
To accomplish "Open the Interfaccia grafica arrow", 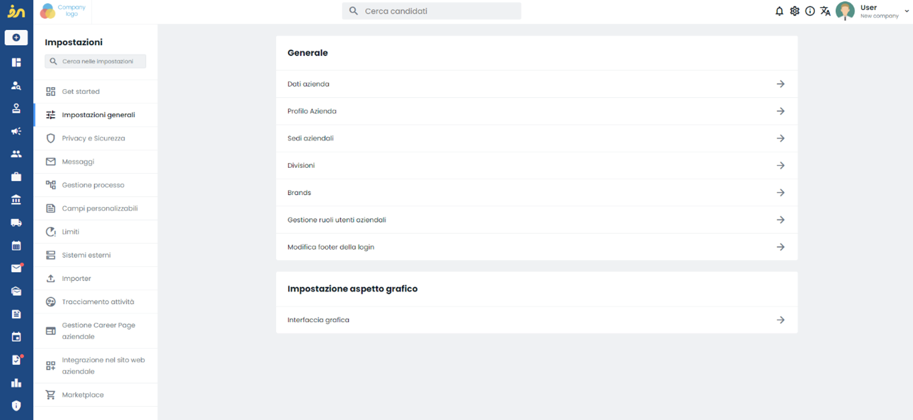I will 780,320.
